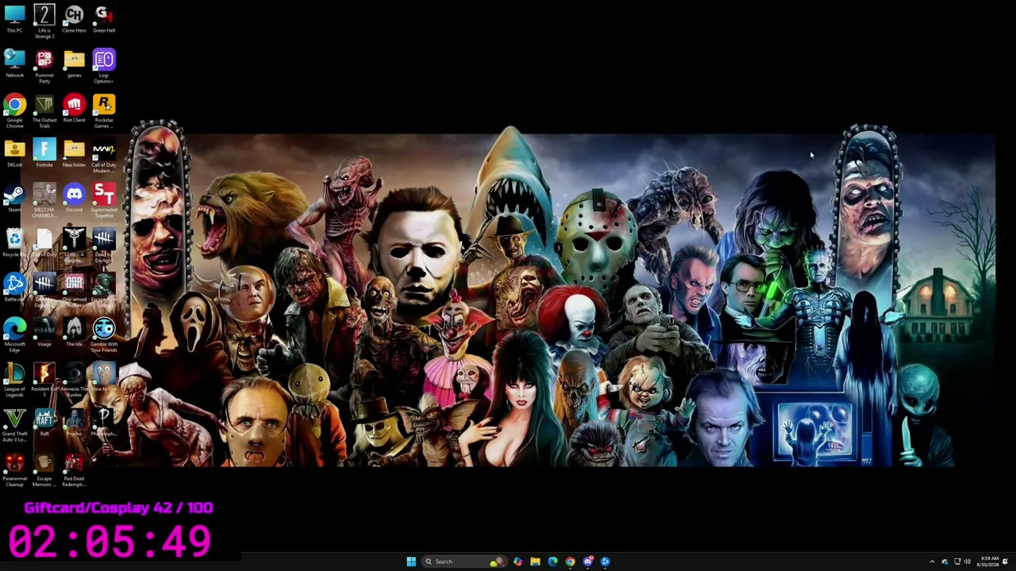Select the Dead by Daylight icon
Image resolution: width=1016 pixels, height=571 pixels.
point(104,246)
